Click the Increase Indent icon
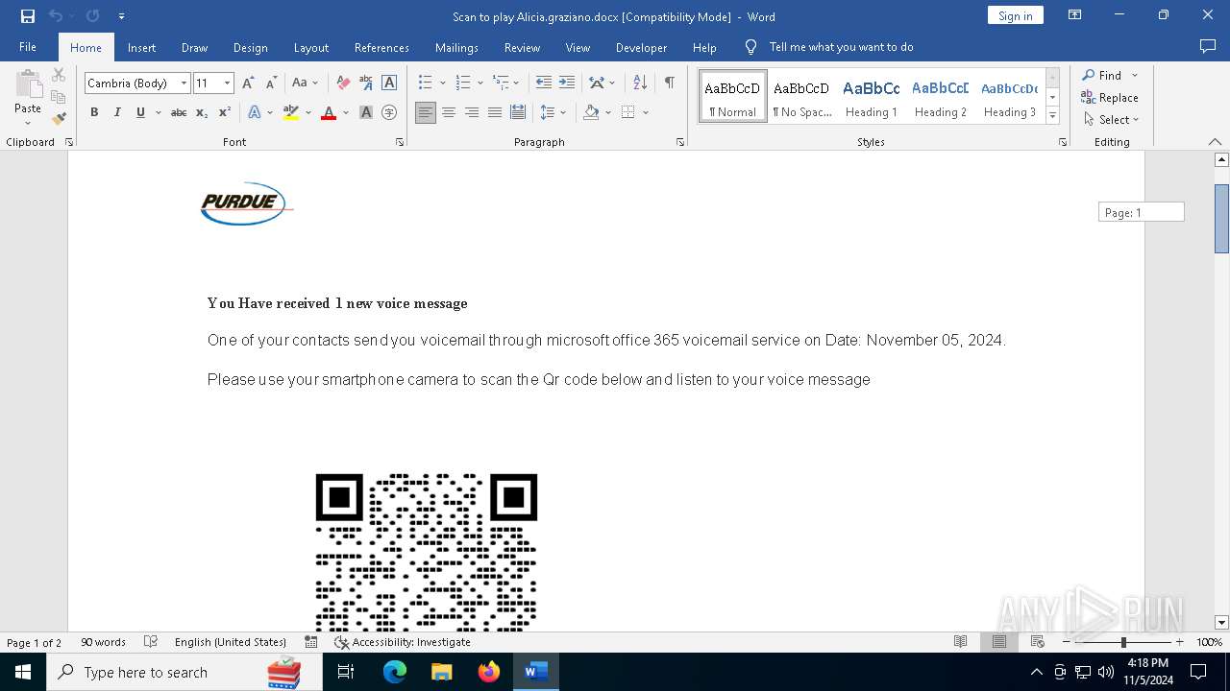 click(x=567, y=83)
